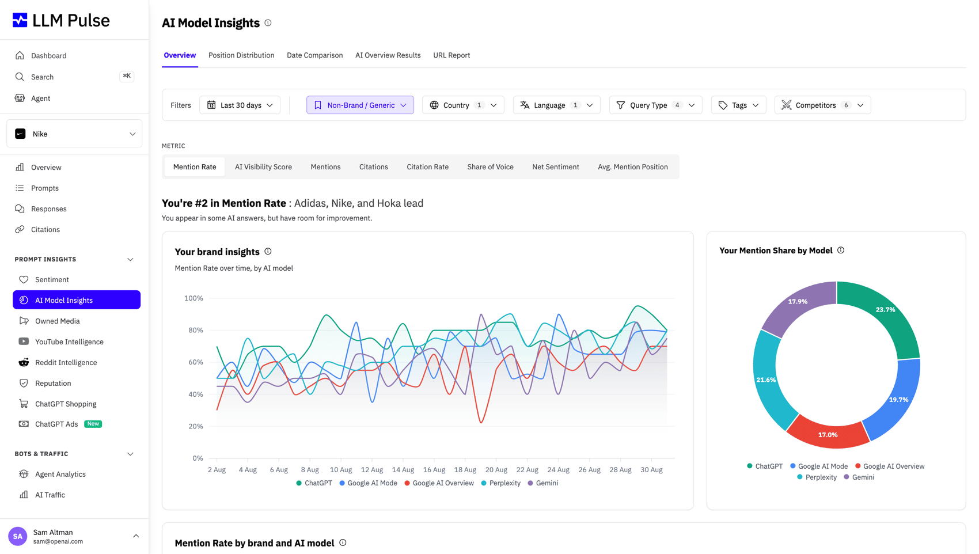Click info icon by Your Mention Share by Model
The height and width of the screenshot is (554, 979).
pos(841,251)
